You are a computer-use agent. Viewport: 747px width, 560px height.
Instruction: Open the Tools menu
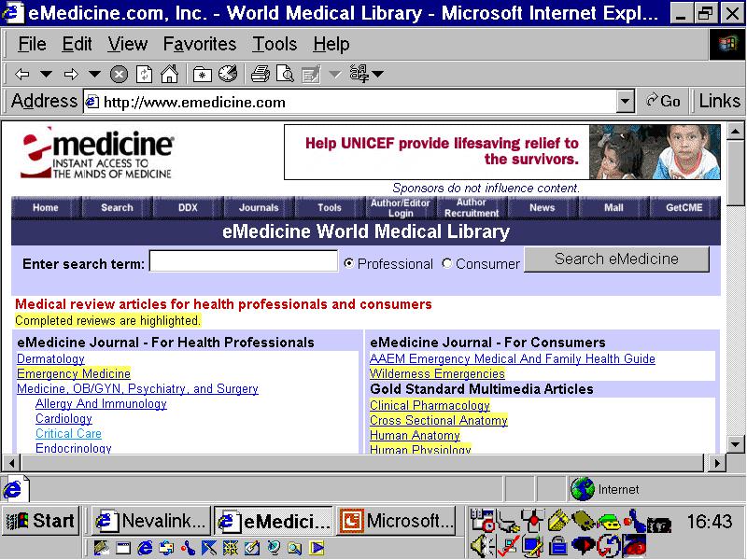(275, 44)
